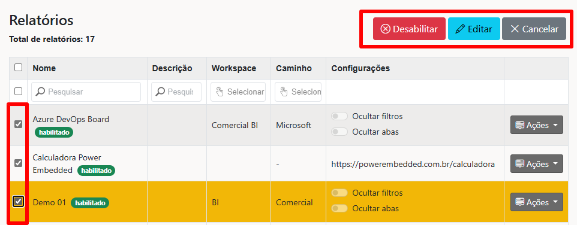Uncheck the Azure DevOps Board row checkbox

18,124
